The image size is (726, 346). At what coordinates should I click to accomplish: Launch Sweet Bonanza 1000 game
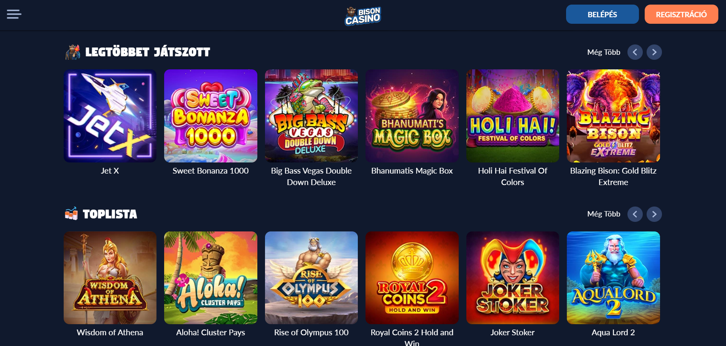[x=211, y=116]
